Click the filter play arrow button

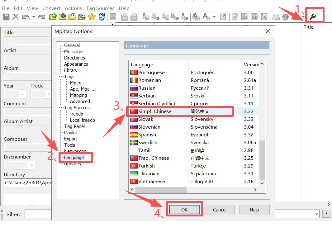pos(326,213)
